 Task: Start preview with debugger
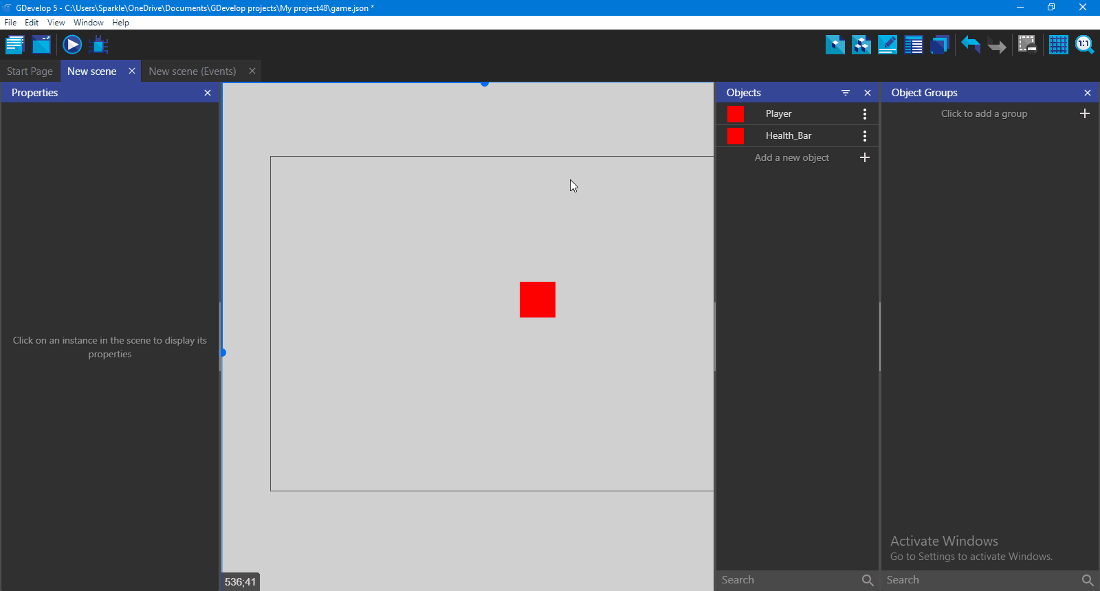click(99, 45)
